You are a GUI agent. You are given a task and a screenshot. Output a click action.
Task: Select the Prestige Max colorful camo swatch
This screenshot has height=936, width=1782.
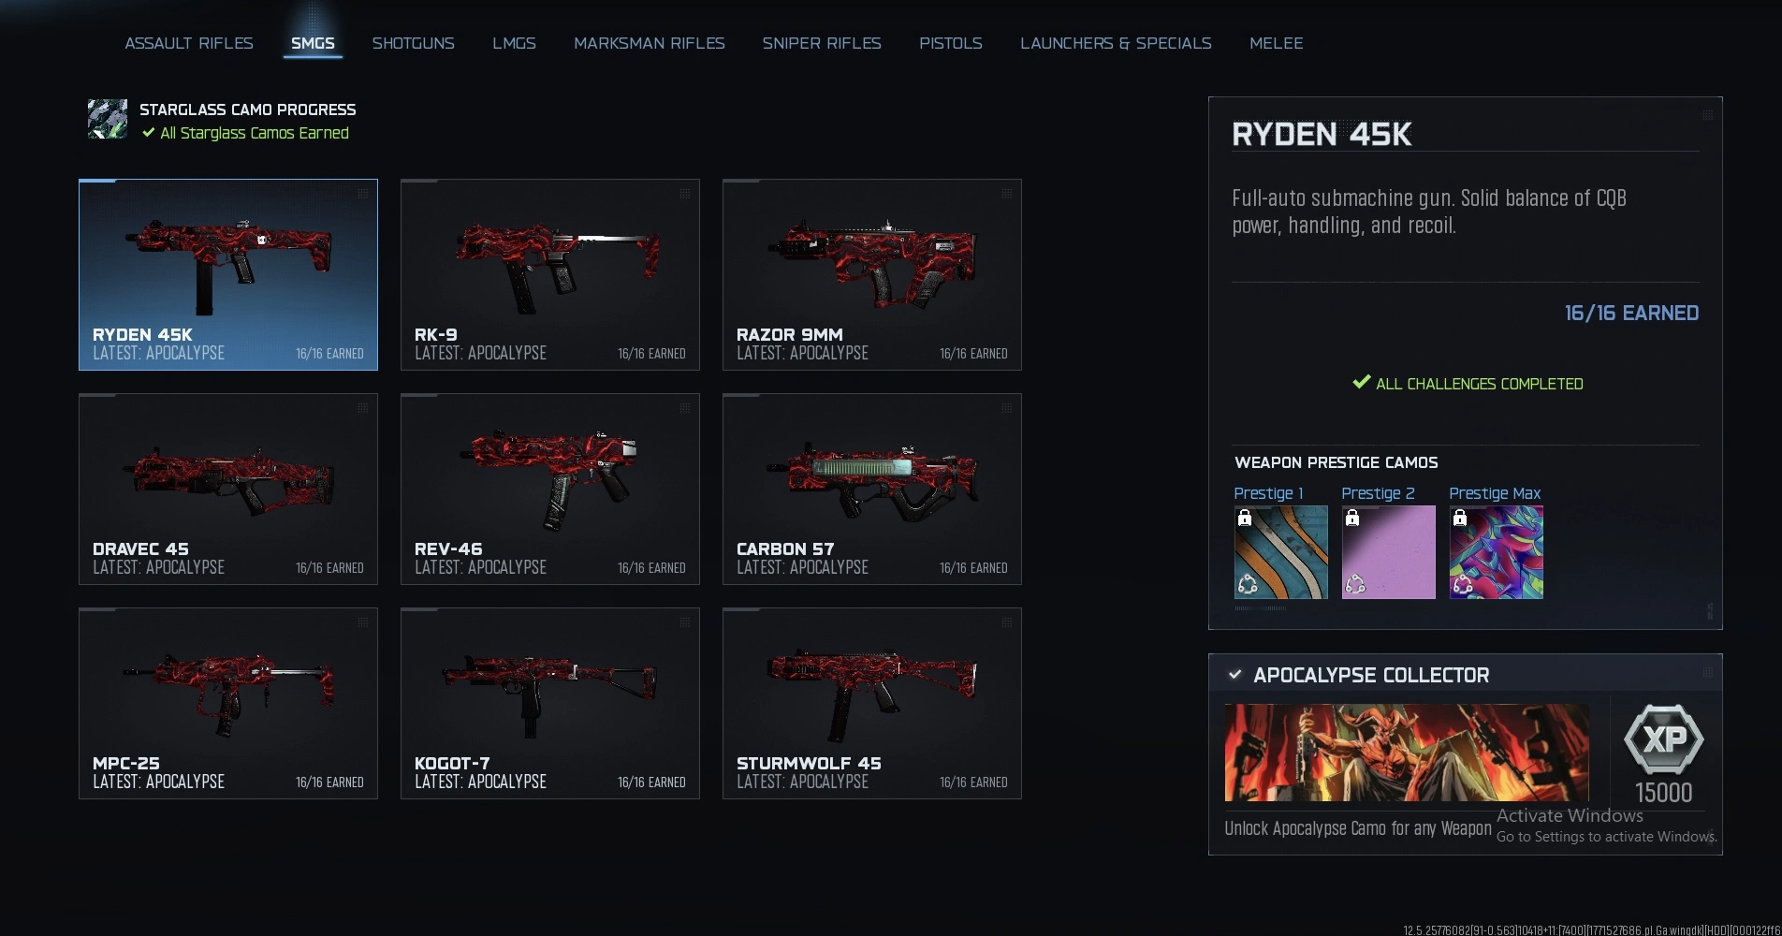coord(1497,552)
